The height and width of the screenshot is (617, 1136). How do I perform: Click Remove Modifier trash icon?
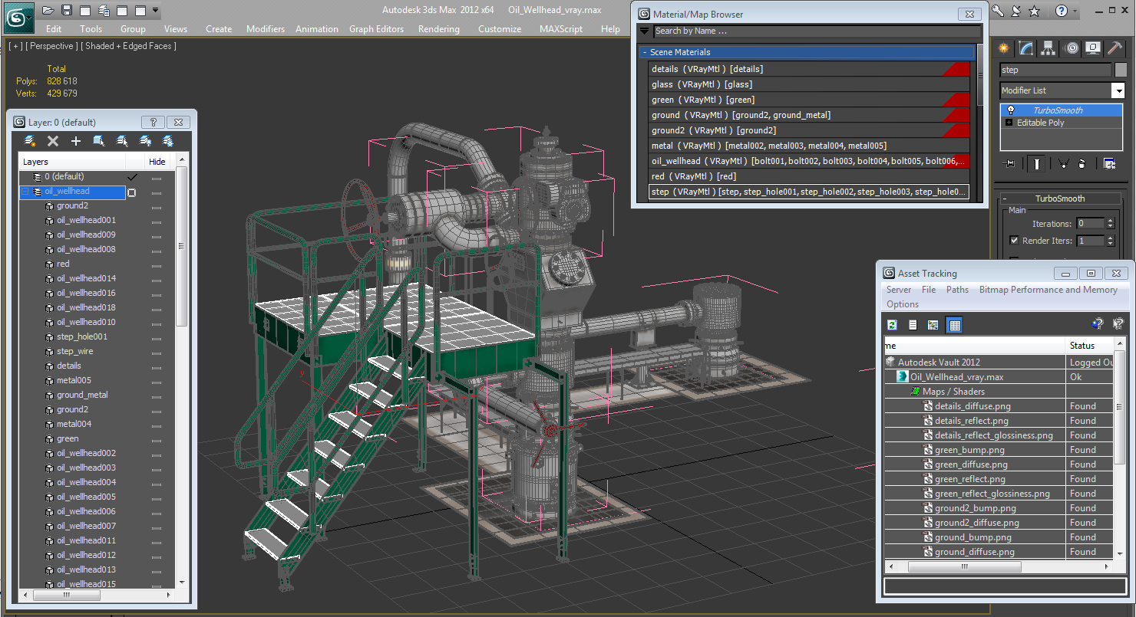pyautogui.click(x=1082, y=163)
